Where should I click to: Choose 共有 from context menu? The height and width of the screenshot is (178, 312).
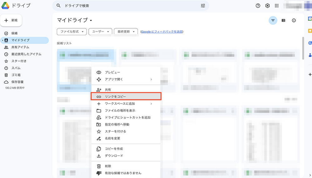(126, 90)
